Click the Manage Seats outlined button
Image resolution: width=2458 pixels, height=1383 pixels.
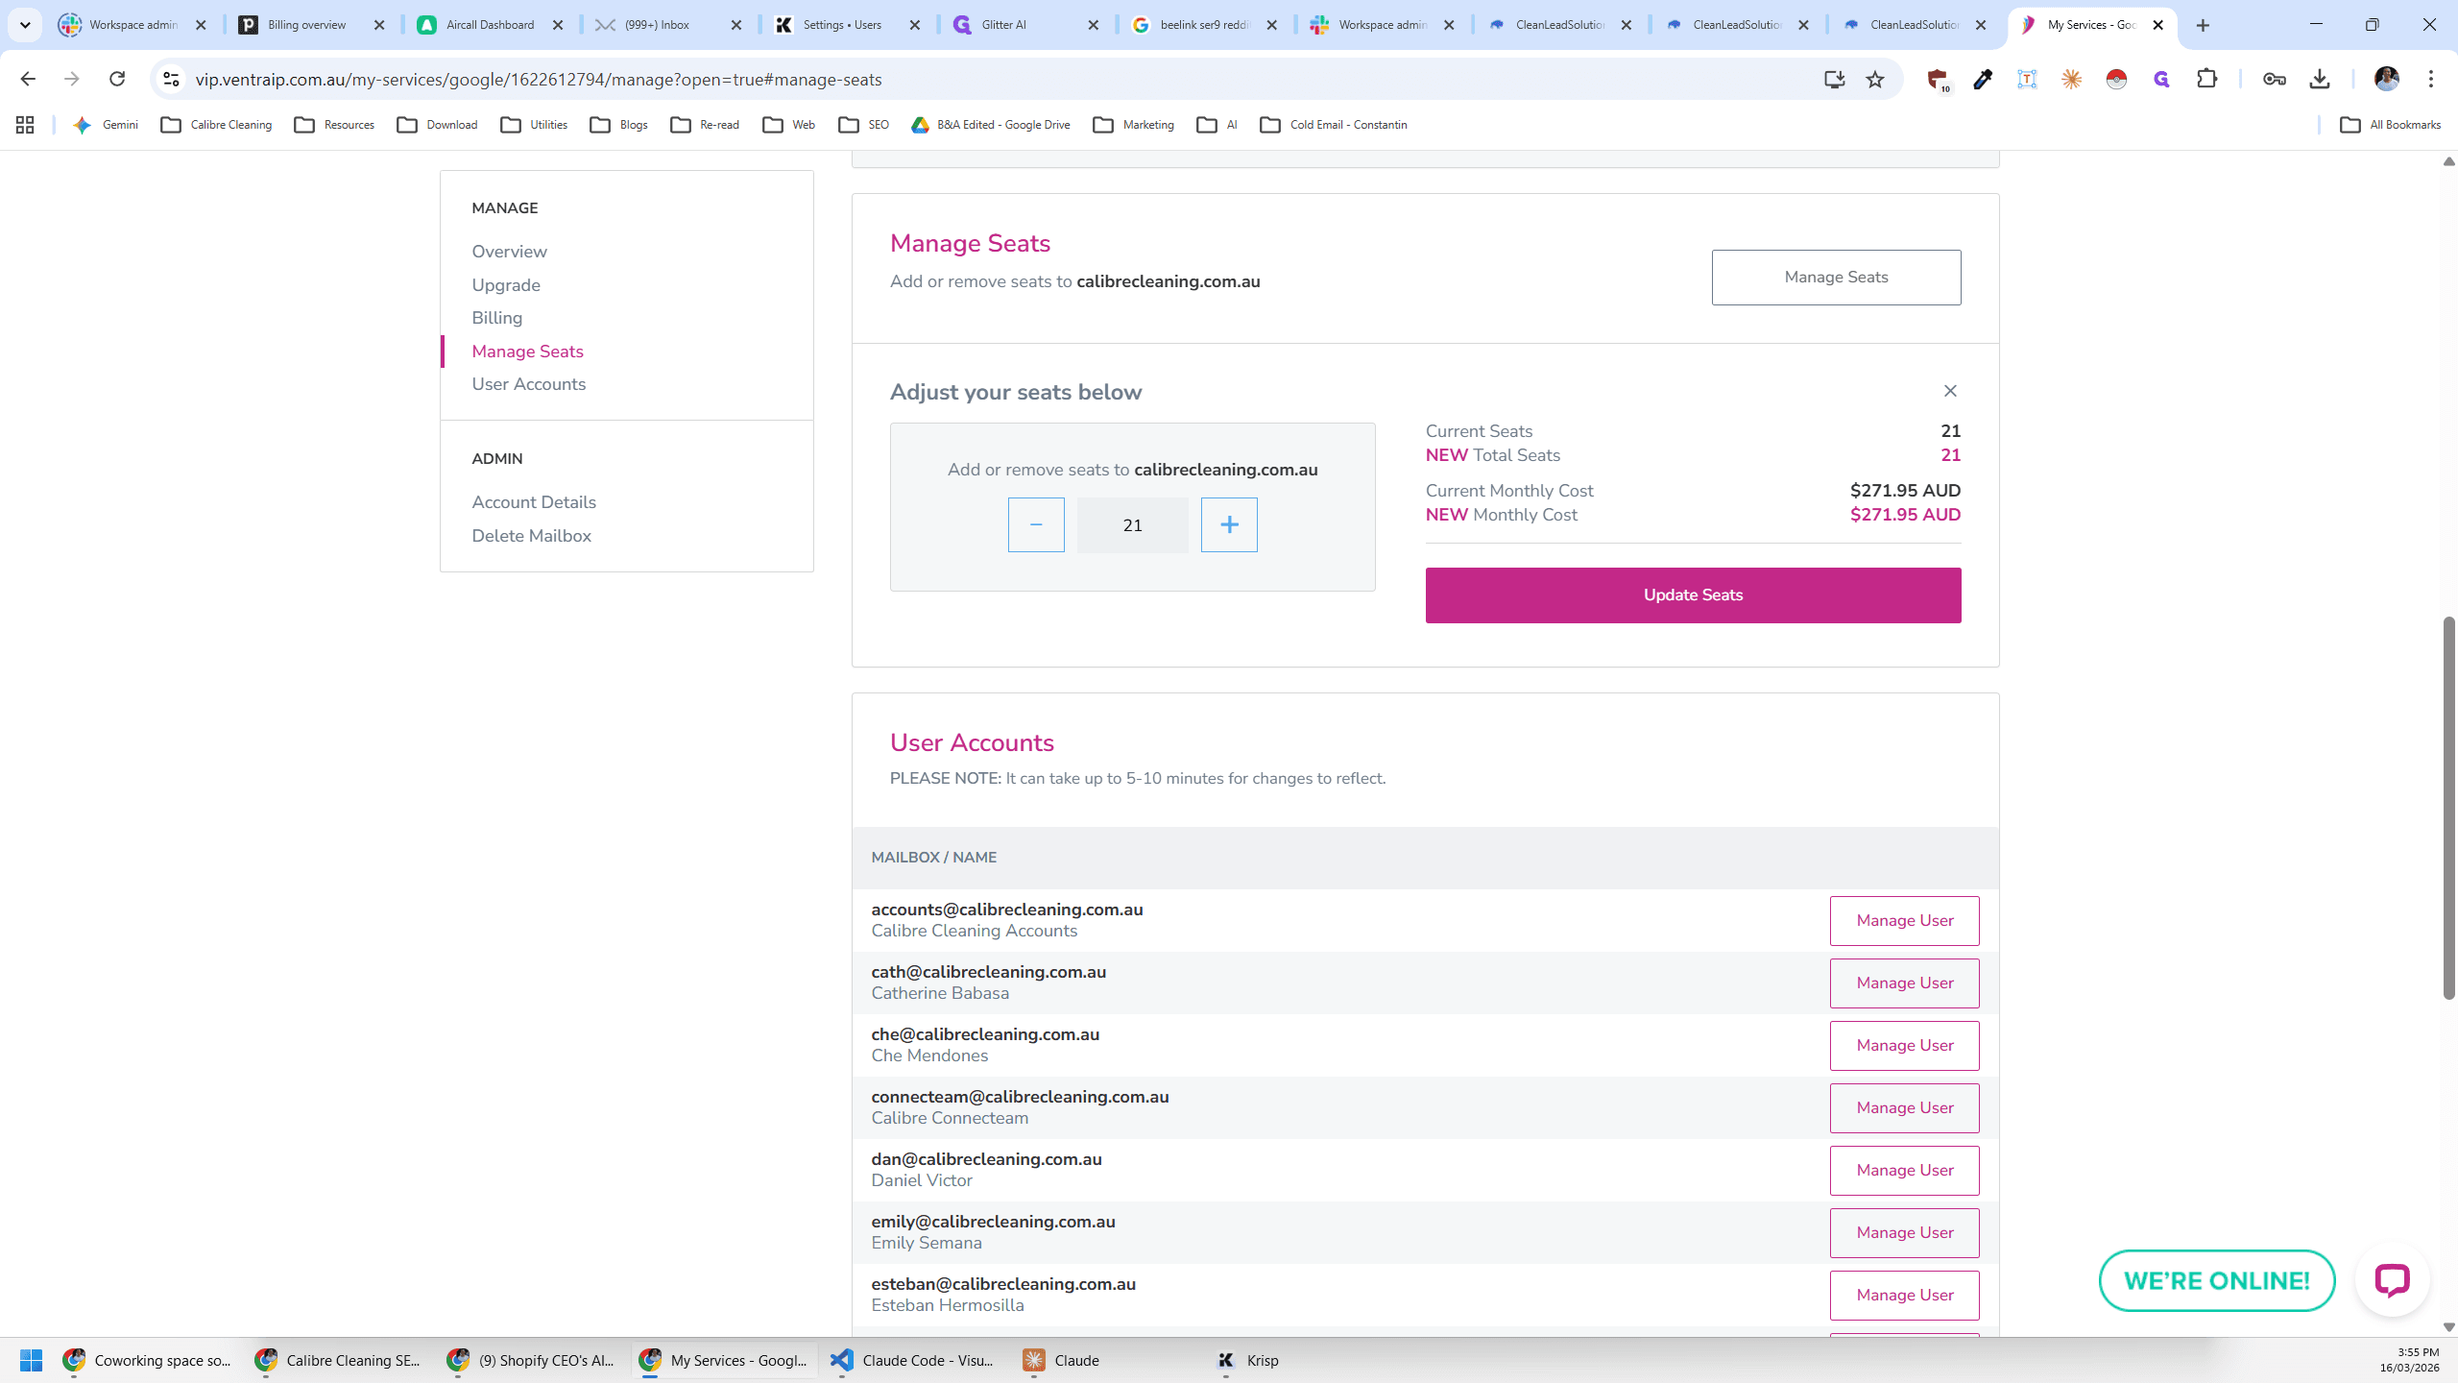coord(1836,278)
